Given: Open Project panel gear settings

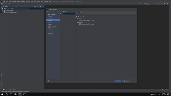Looking at the screenshot, I should coord(40,6).
